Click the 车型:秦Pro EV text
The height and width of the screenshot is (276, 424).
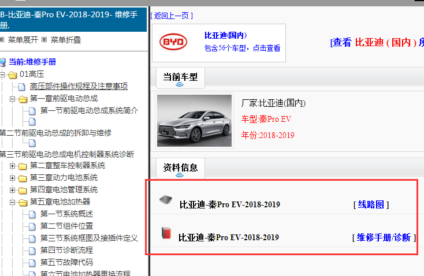pos(266,119)
